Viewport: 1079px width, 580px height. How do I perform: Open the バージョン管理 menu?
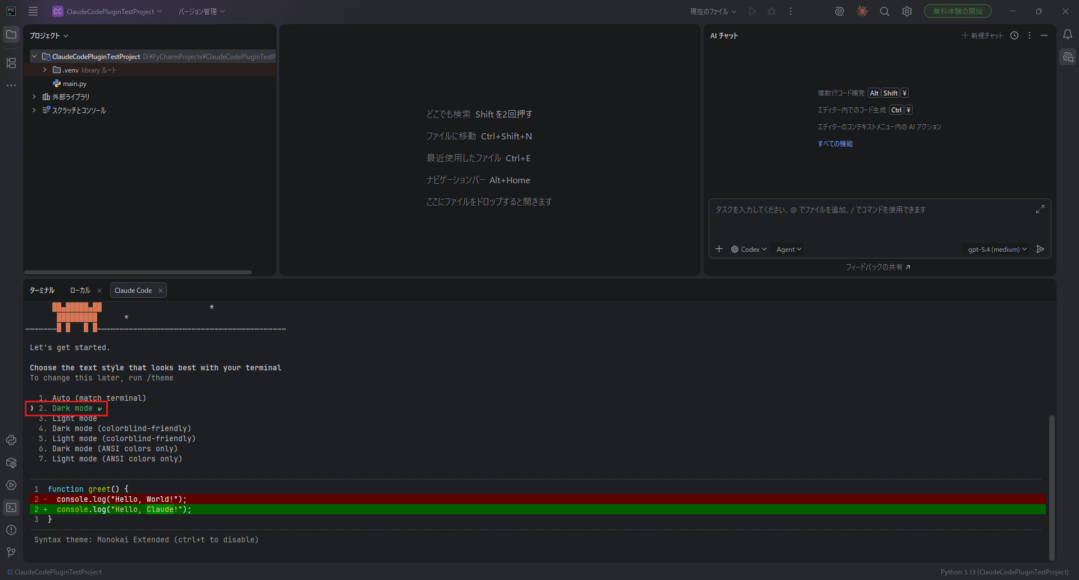click(x=201, y=11)
